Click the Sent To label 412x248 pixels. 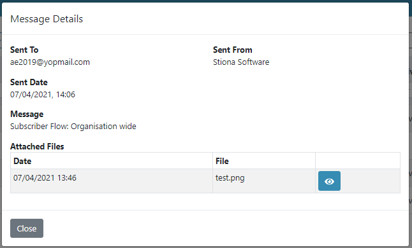[24, 50]
